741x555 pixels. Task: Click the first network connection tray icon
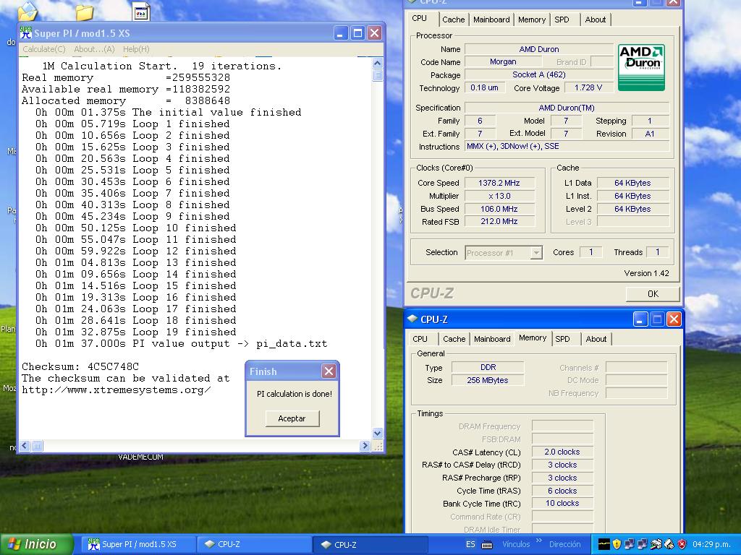click(x=629, y=544)
